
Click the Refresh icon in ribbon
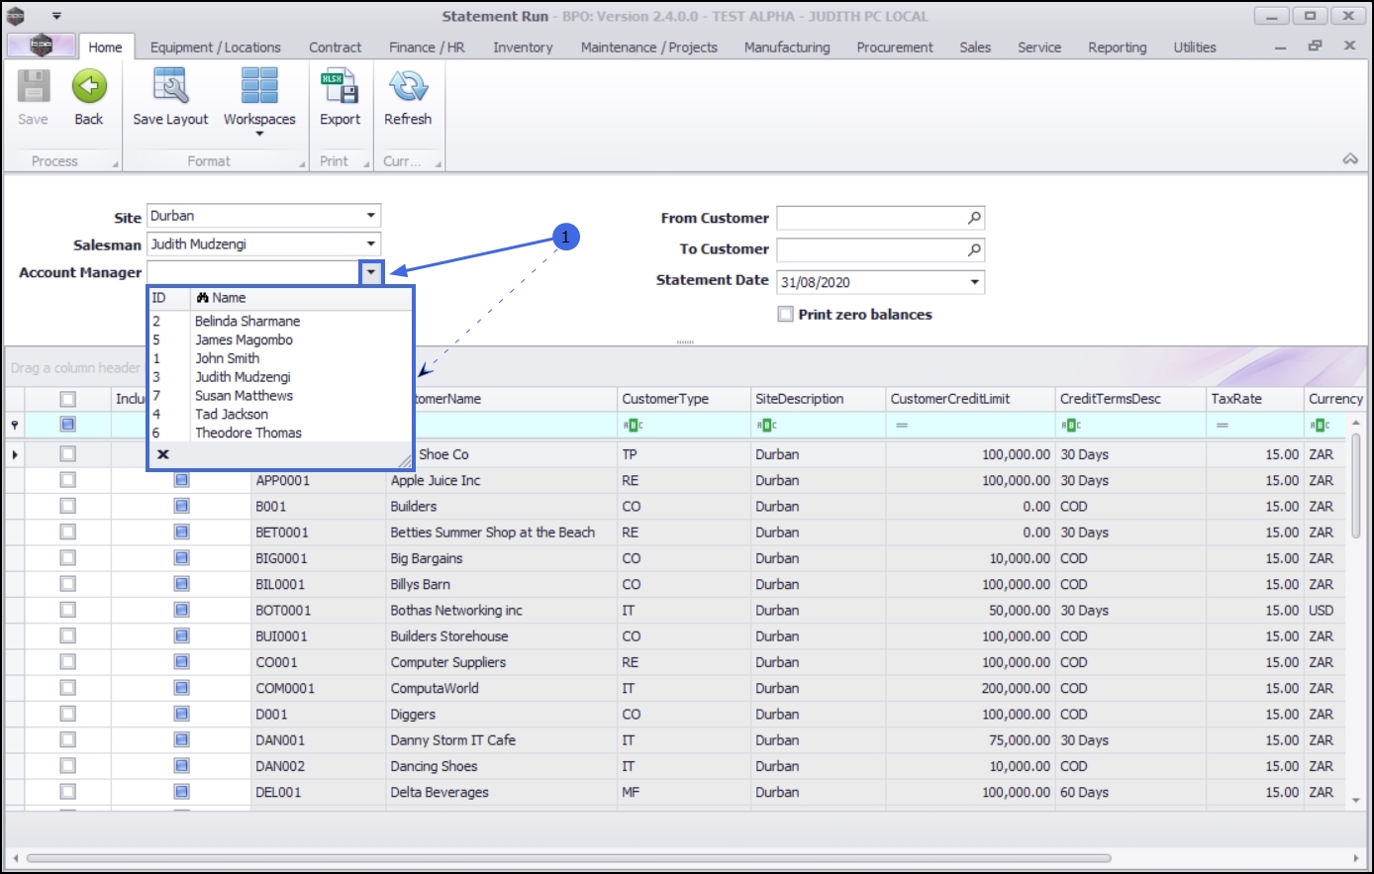click(408, 87)
